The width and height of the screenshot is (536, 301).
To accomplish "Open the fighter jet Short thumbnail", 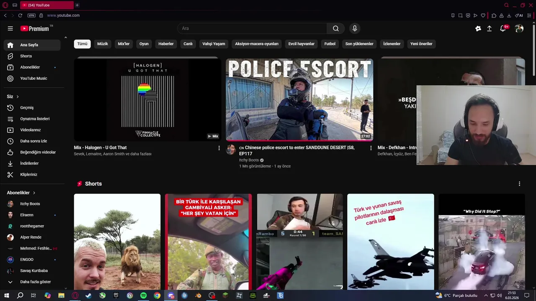I will pyautogui.click(x=391, y=242).
